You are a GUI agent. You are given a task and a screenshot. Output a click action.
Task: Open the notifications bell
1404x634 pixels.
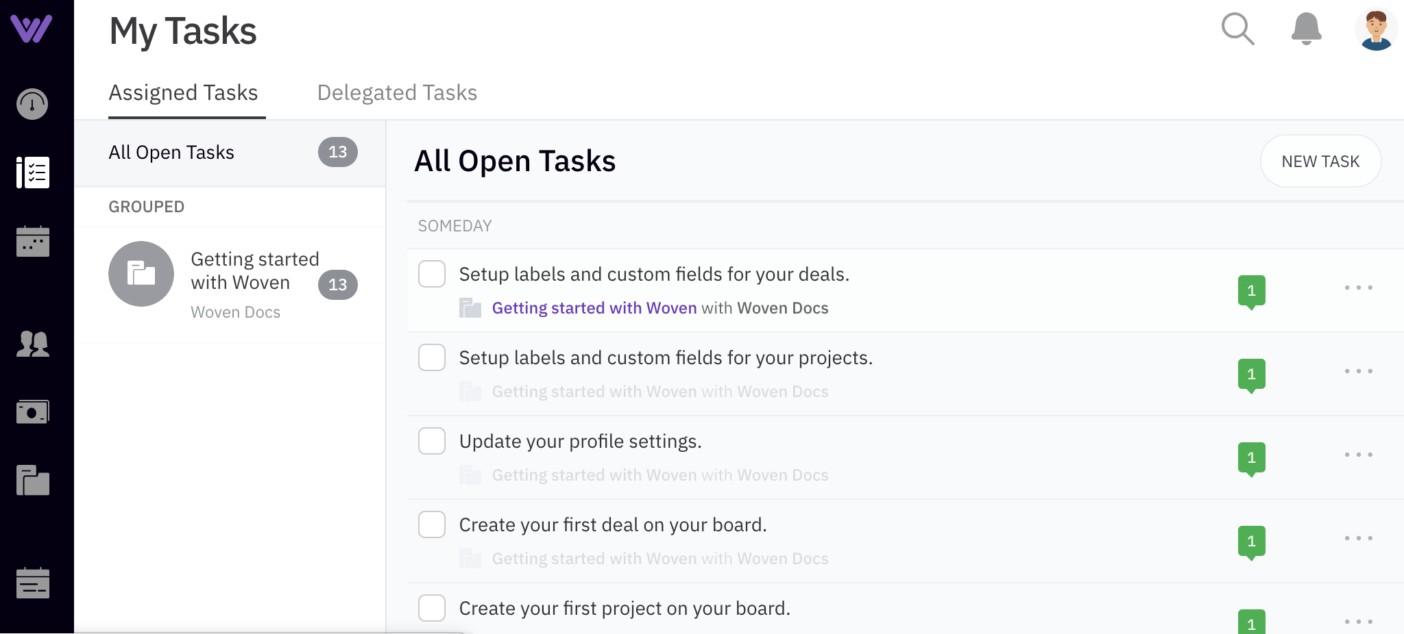tap(1306, 29)
